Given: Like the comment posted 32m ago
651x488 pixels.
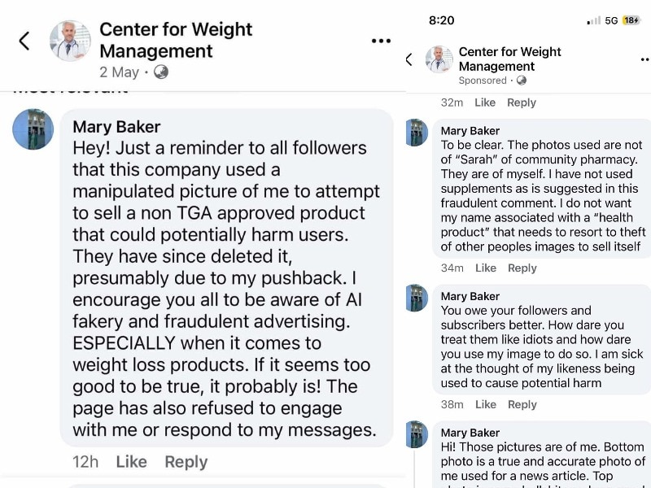Looking at the screenshot, I should [x=485, y=102].
